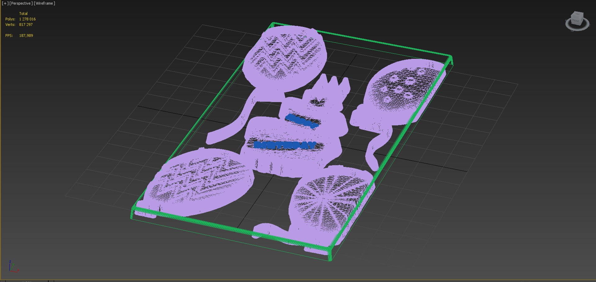Click the Polys count 1 278 016
The width and height of the screenshot is (596, 282).
27,19
